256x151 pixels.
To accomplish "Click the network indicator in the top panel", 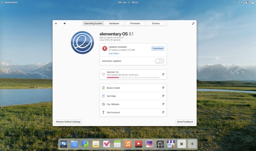I will tap(240, 2).
